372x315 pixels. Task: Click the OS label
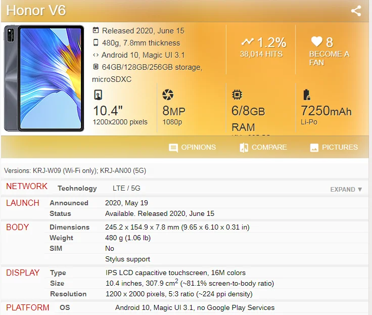click(x=65, y=307)
